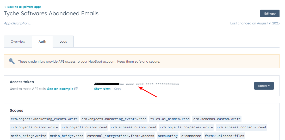Select the crm.schemas.contacts.read scope tag
285x140 pixels.
241,127
